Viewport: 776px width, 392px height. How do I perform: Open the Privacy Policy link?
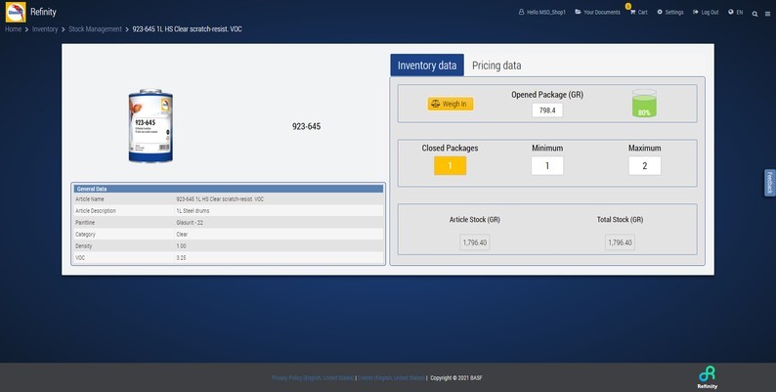pos(313,378)
